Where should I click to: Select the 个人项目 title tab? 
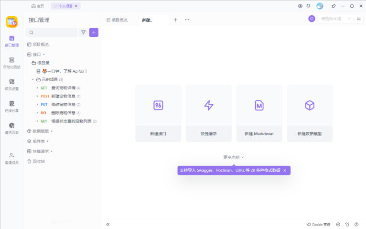65,6
